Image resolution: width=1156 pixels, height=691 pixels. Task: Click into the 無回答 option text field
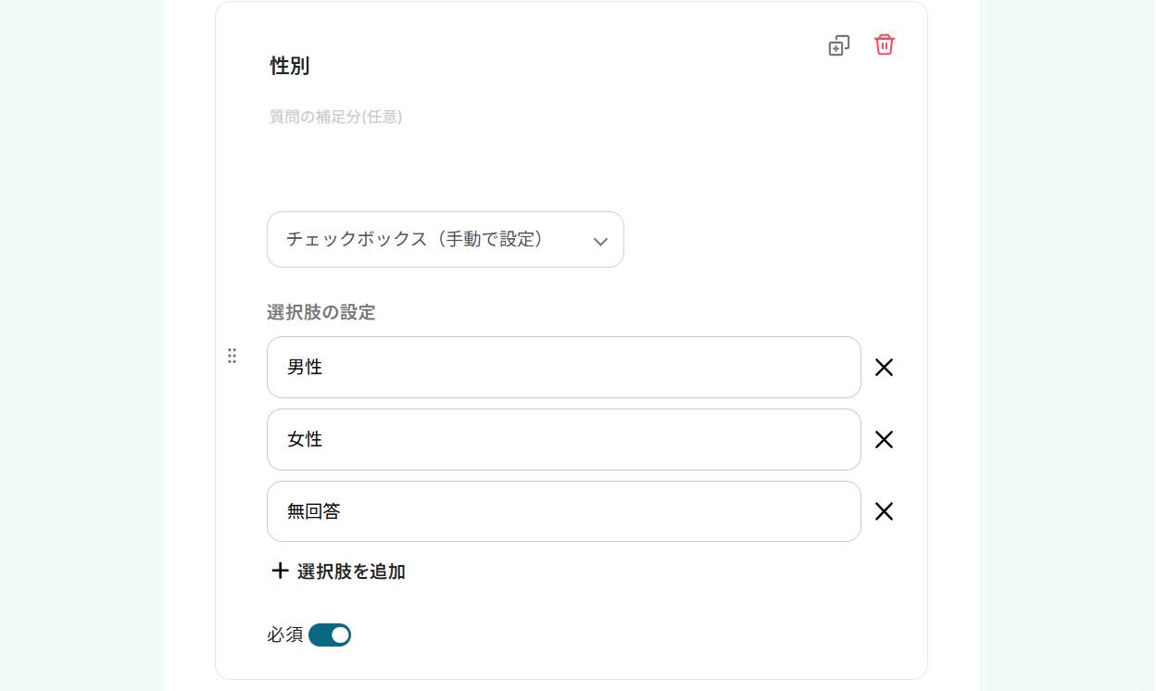pyautogui.click(x=563, y=511)
